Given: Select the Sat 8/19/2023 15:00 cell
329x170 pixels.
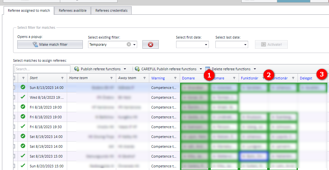Looking at the screenshot, I should click(x=47, y=156).
